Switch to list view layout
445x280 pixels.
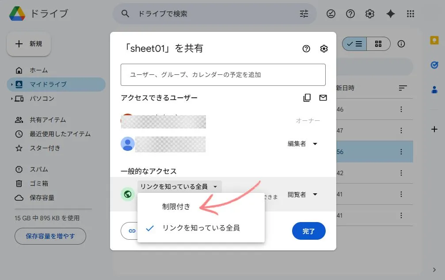click(x=354, y=44)
